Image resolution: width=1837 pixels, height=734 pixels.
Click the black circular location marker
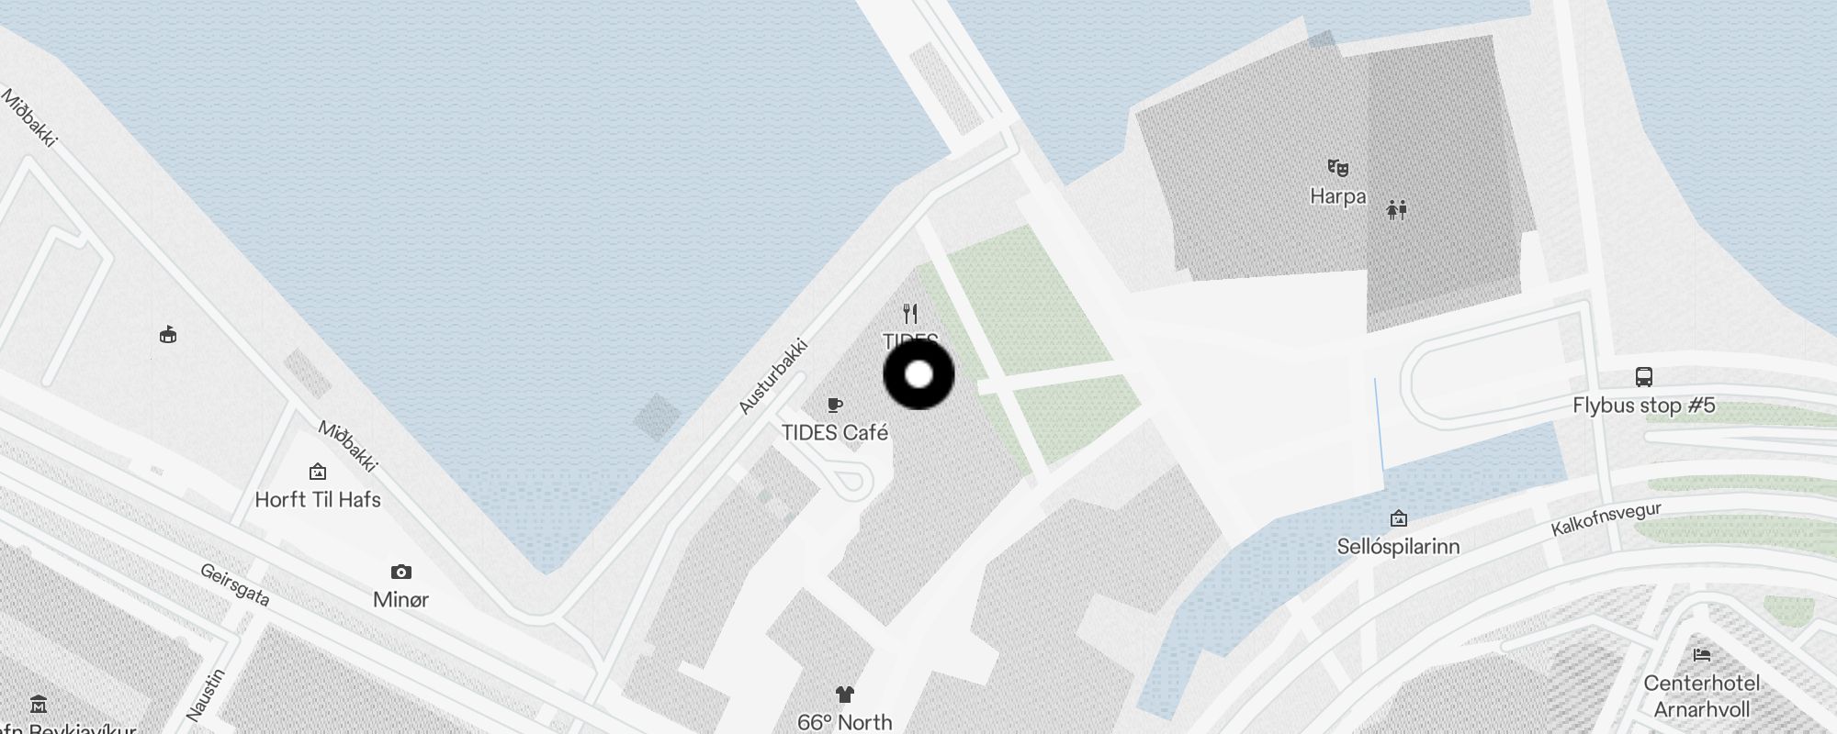pyautogui.click(x=918, y=374)
